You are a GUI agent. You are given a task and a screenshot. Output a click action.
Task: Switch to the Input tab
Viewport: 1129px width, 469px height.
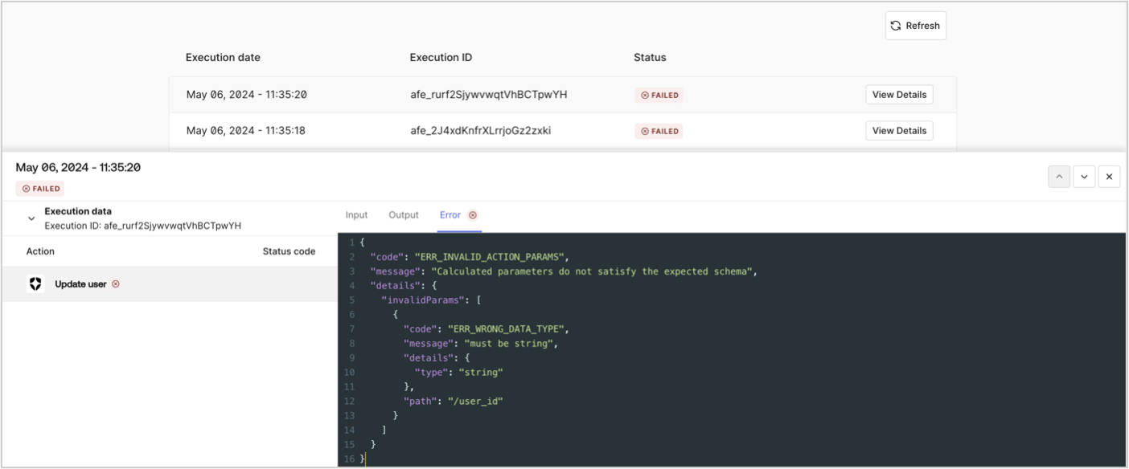(356, 214)
